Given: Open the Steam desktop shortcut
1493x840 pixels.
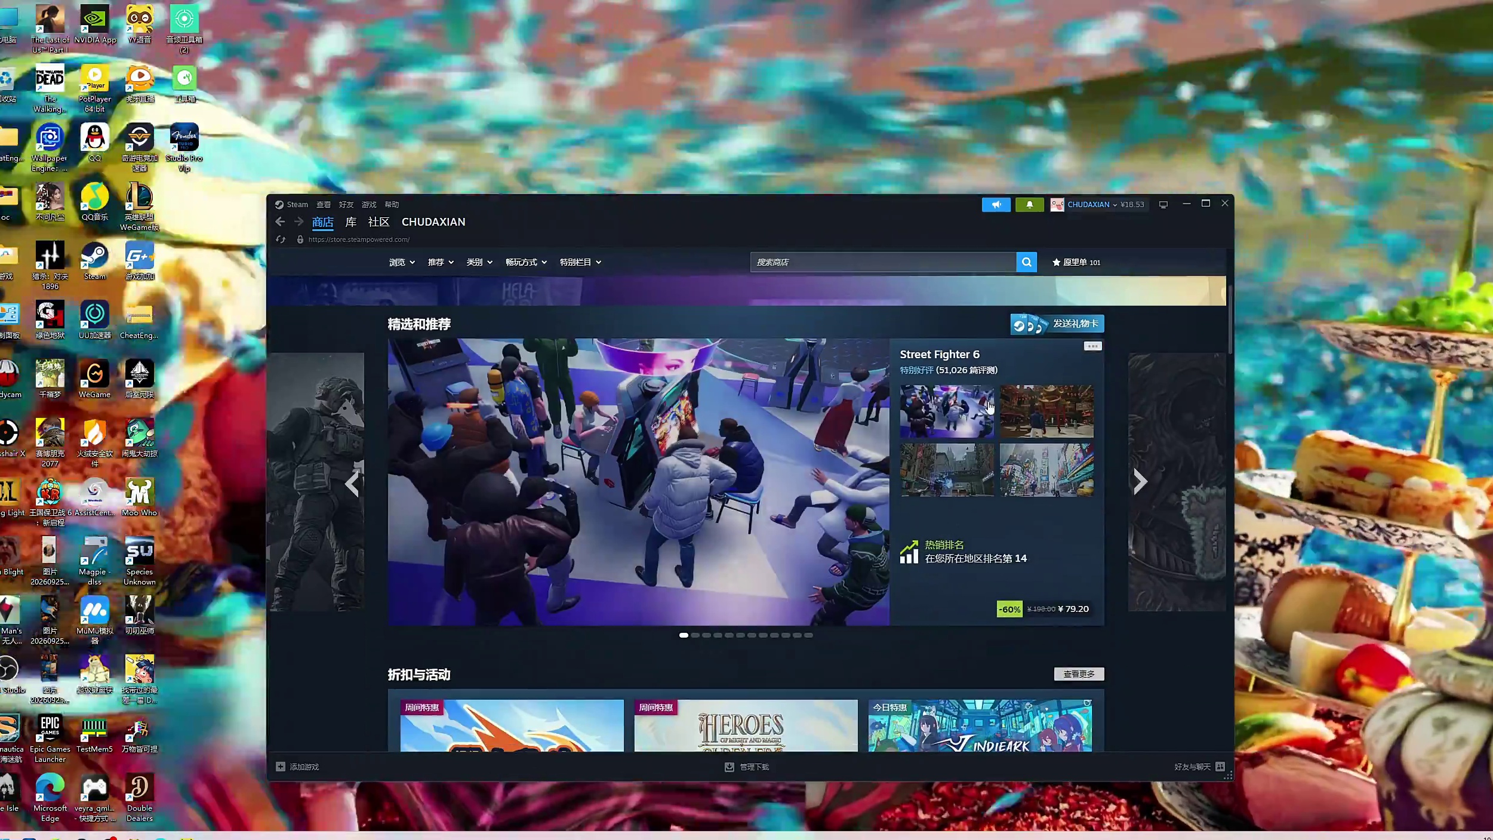Looking at the screenshot, I should pyautogui.click(x=95, y=261).
